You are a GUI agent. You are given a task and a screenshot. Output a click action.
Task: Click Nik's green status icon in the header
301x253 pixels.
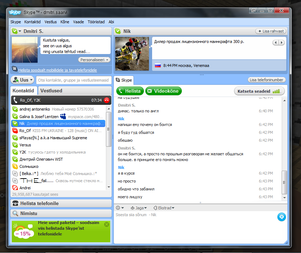[118, 31]
